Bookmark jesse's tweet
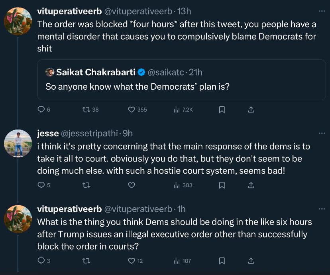Screen dimensions: 330x275 click(222, 185)
